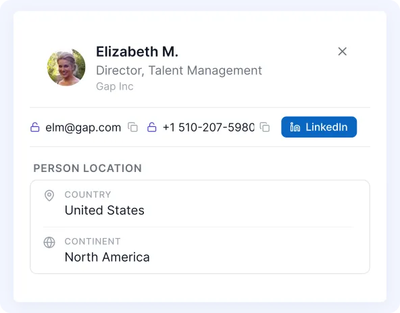Click the COUNTRY field label
Viewport: 400px width, 313px height.
pyautogui.click(x=88, y=194)
